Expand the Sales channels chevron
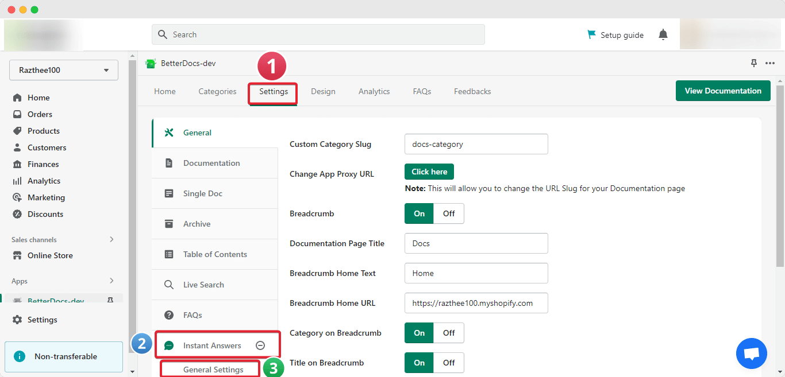 111,239
